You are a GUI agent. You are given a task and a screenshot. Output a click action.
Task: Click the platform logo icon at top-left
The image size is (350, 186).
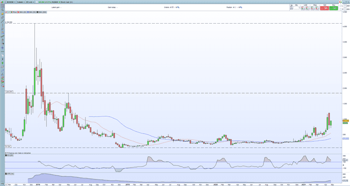[x=2, y=2]
